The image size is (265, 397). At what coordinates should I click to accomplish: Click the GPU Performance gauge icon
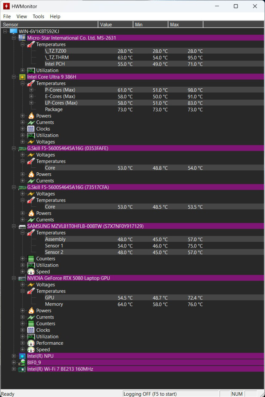coord(31,343)
